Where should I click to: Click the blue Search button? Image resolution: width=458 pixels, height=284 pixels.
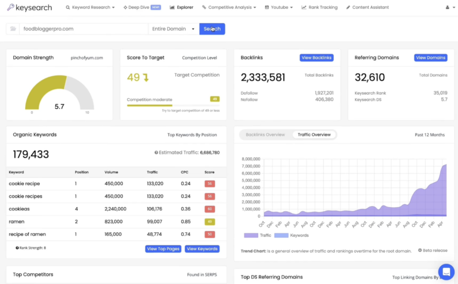point(212,29)
